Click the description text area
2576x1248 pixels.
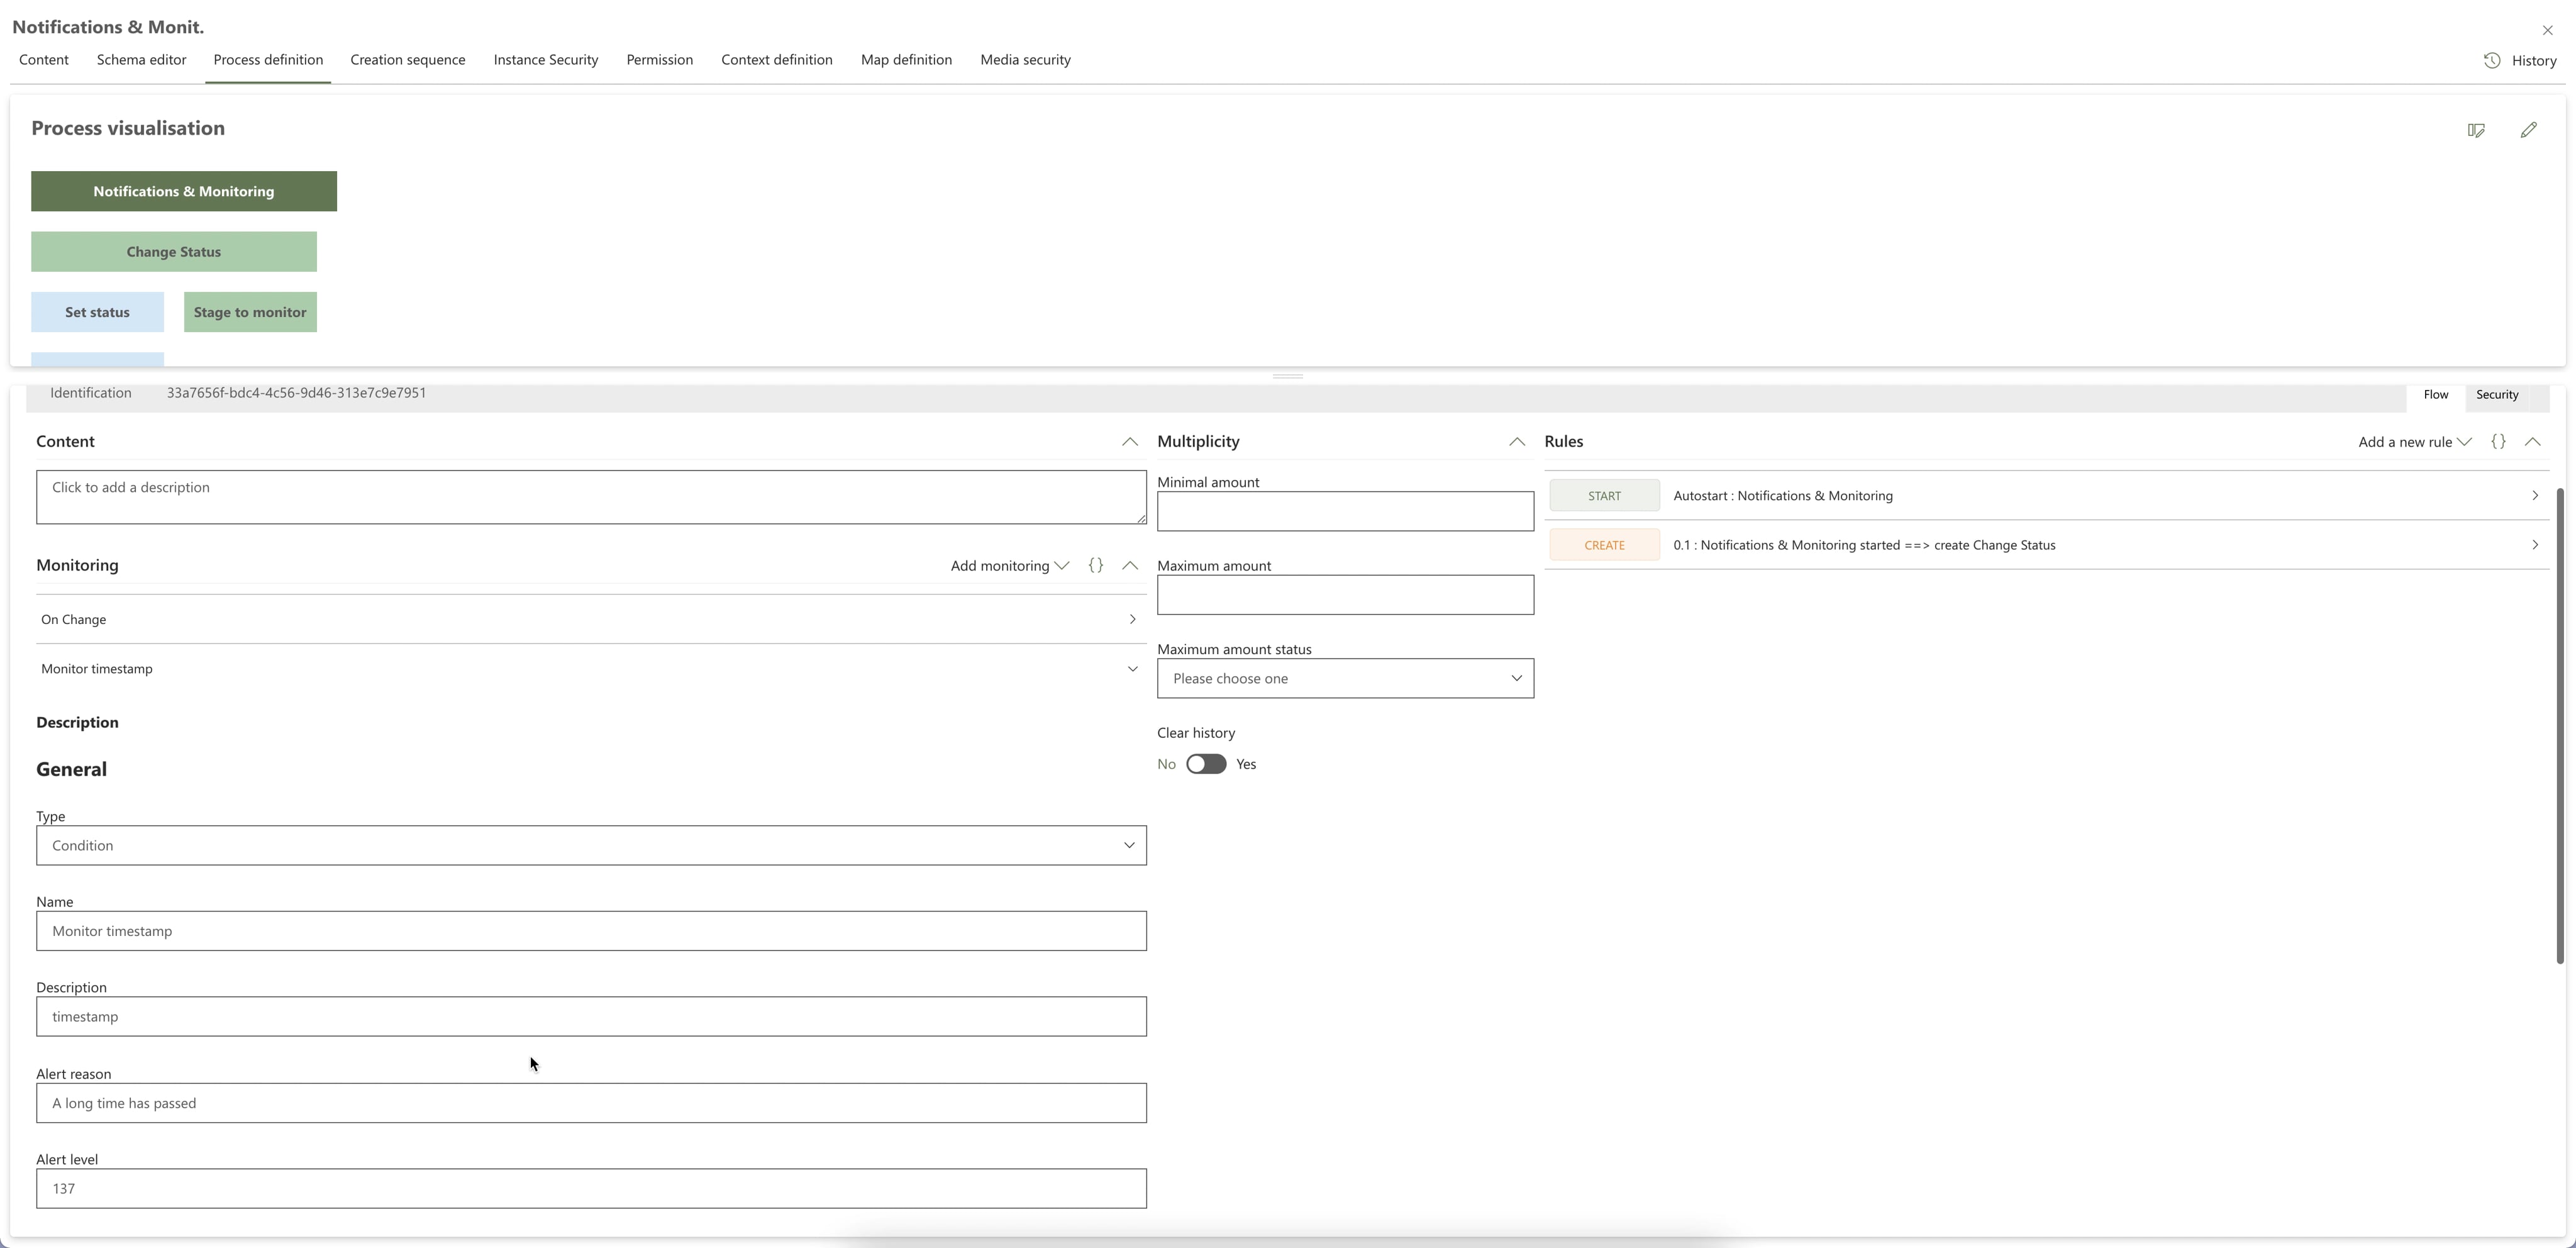(x=591, y=498)
